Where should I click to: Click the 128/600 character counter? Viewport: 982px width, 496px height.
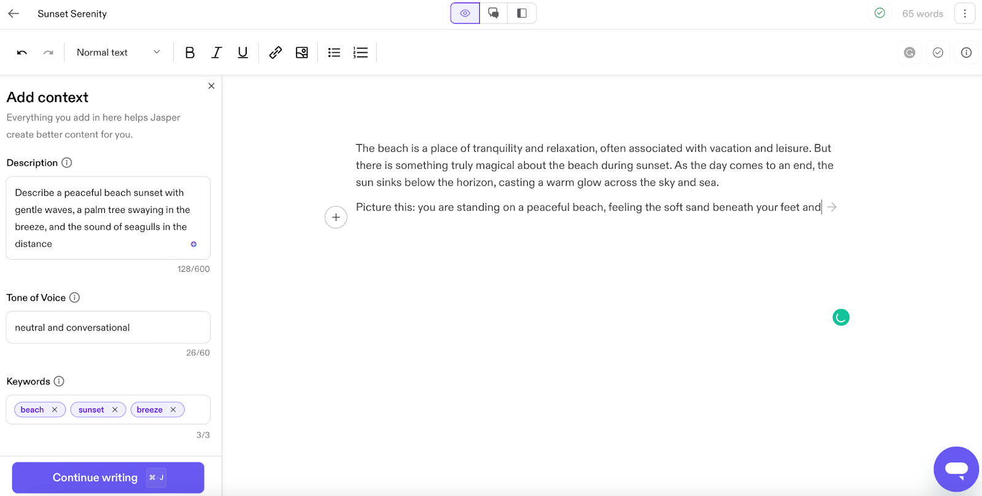[x=193, y=269]
